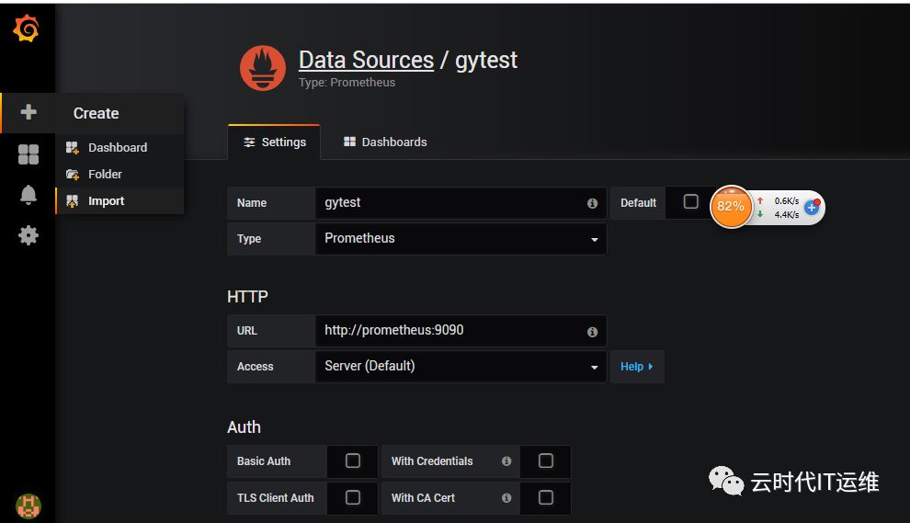
Task: Enable the Default data source checkbox
Action: pyautogui.click(x=691, y=202)
